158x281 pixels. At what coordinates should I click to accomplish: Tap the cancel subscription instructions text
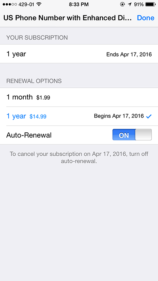79,158
